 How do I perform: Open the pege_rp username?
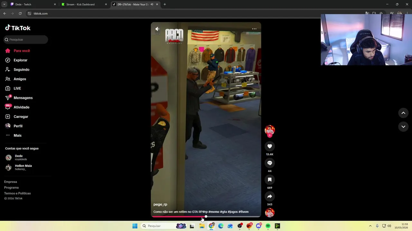coord(160,204)
